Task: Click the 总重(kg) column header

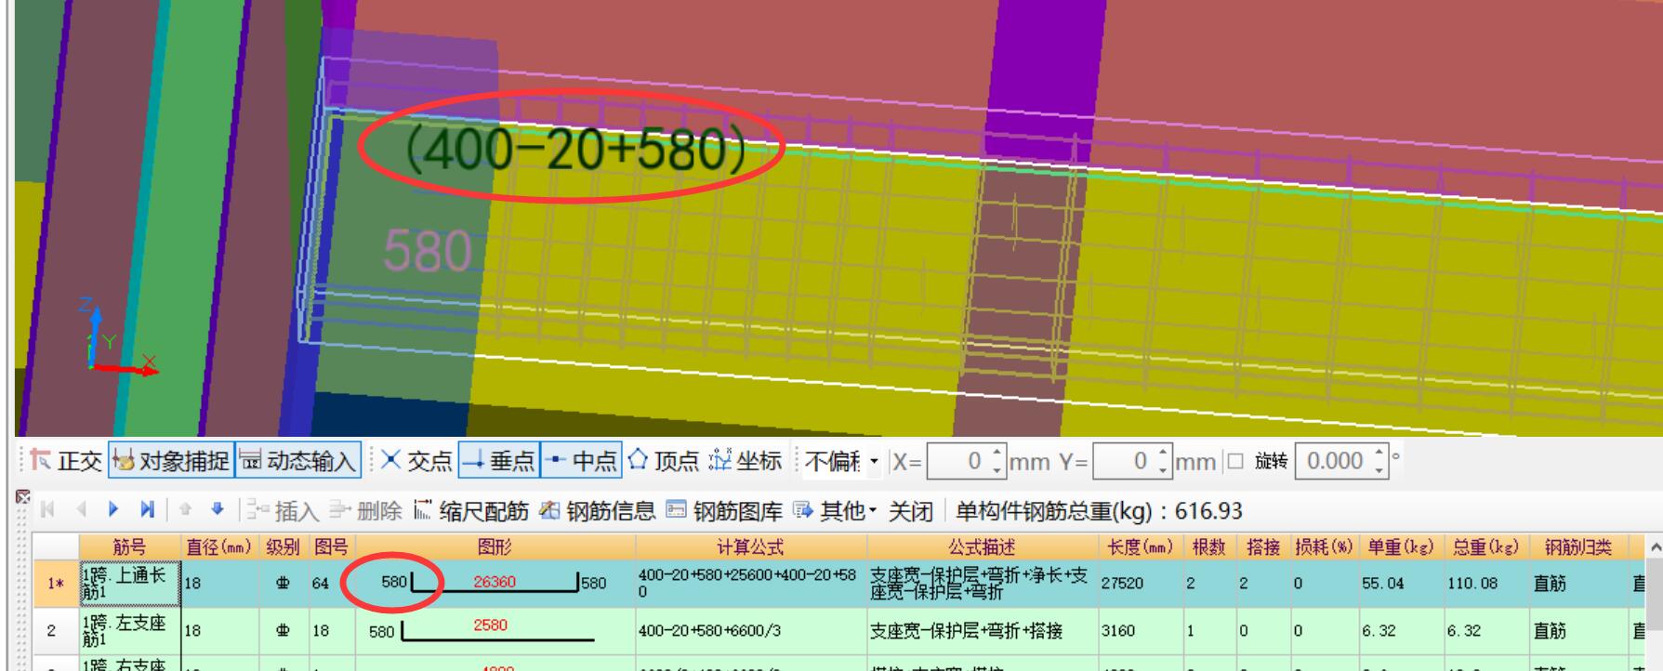Action: pyautogui.click(x=1485, y=546)
